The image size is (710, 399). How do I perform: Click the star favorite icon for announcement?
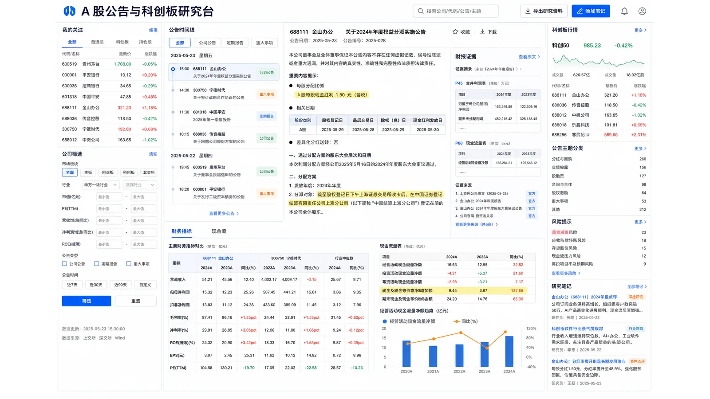455,32
